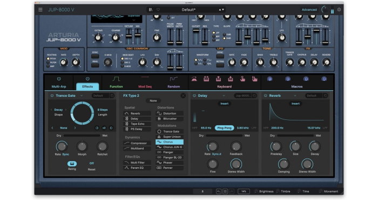Viewport: 378px width, 200px height.
Task: Open the Trance Gate effect type dropdown
Action: [x=82, y=96]
